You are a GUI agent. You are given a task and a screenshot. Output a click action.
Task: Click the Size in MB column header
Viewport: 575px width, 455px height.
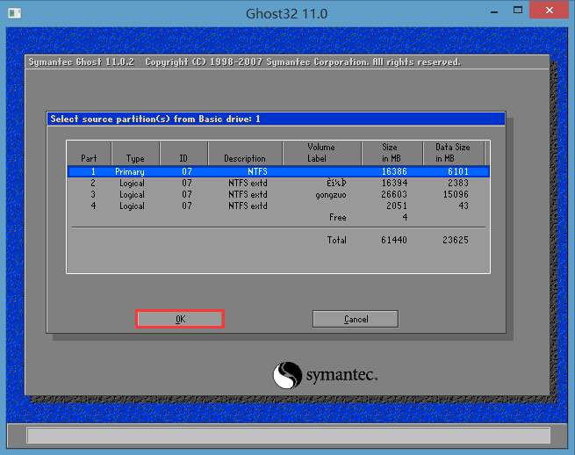(x=392, y=154)
